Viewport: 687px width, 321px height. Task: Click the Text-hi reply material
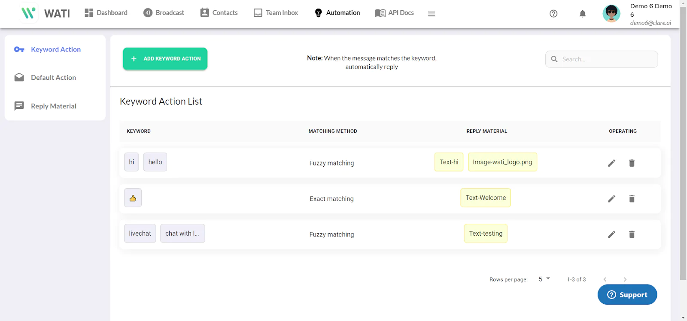click(x=449, y=162)
